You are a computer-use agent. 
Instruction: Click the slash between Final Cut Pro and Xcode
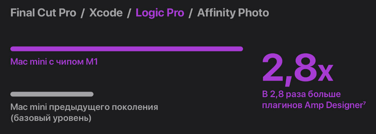point(83,13)
